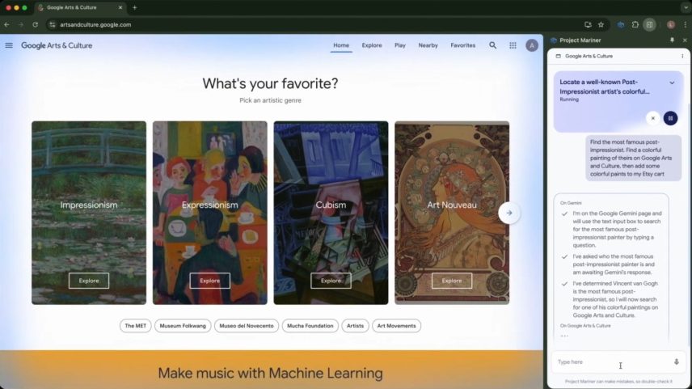Bookmark this page with star icon
692x389 pixels.
pyautogui.click(x=601, y=25)
